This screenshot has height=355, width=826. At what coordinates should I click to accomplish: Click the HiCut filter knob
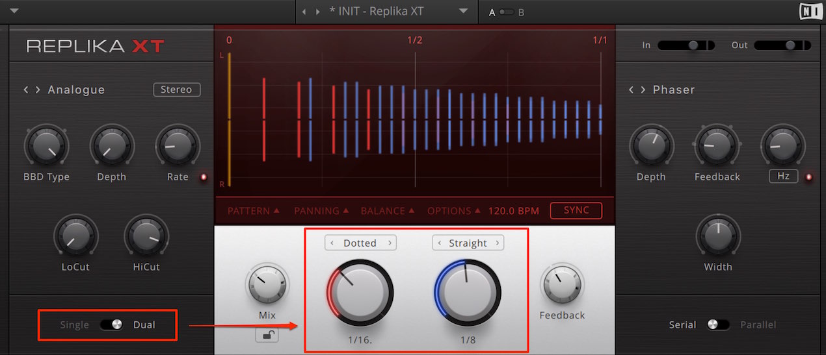click(x=146, y=236)
